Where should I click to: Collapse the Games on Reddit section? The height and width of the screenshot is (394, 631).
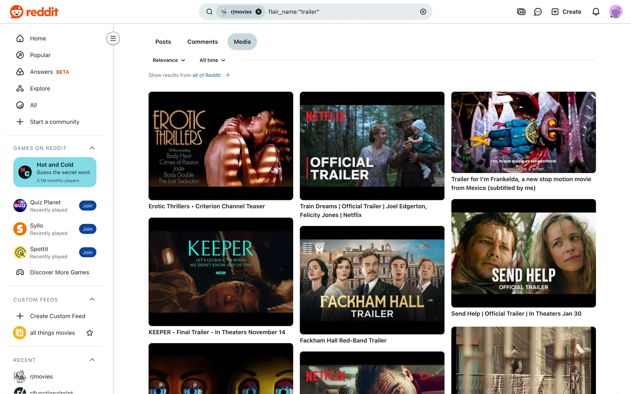point(92,148)
